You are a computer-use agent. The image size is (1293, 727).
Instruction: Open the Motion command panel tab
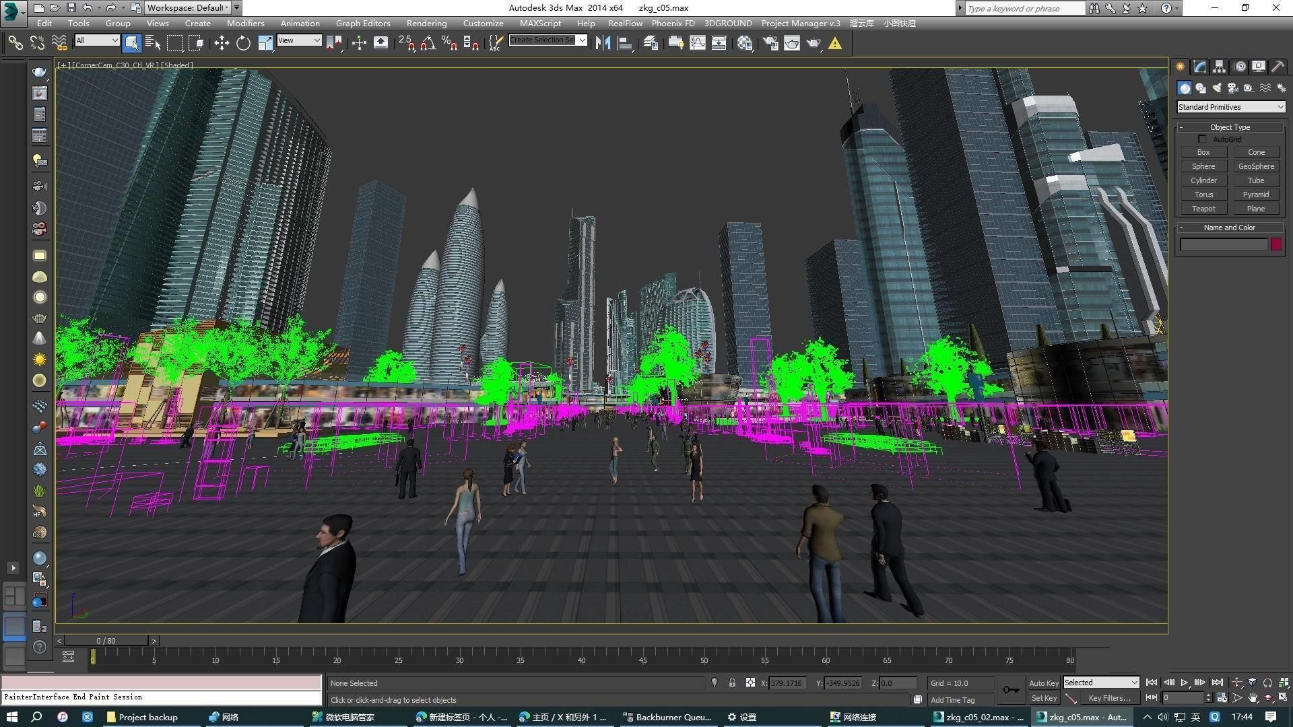[1239, 67]
